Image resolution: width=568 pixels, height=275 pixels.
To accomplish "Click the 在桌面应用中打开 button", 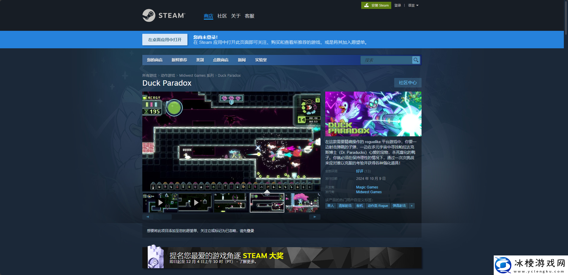I will tap(165, 40).
